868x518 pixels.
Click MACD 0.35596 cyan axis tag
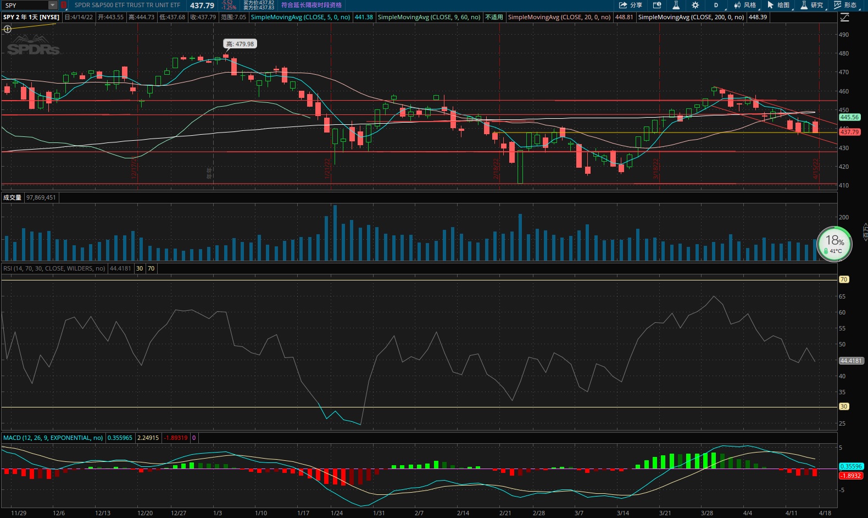tap(852, 466)
